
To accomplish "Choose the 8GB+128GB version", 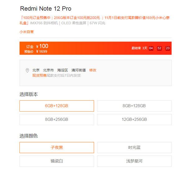I will pyautogui.click(x=134, y=106).
